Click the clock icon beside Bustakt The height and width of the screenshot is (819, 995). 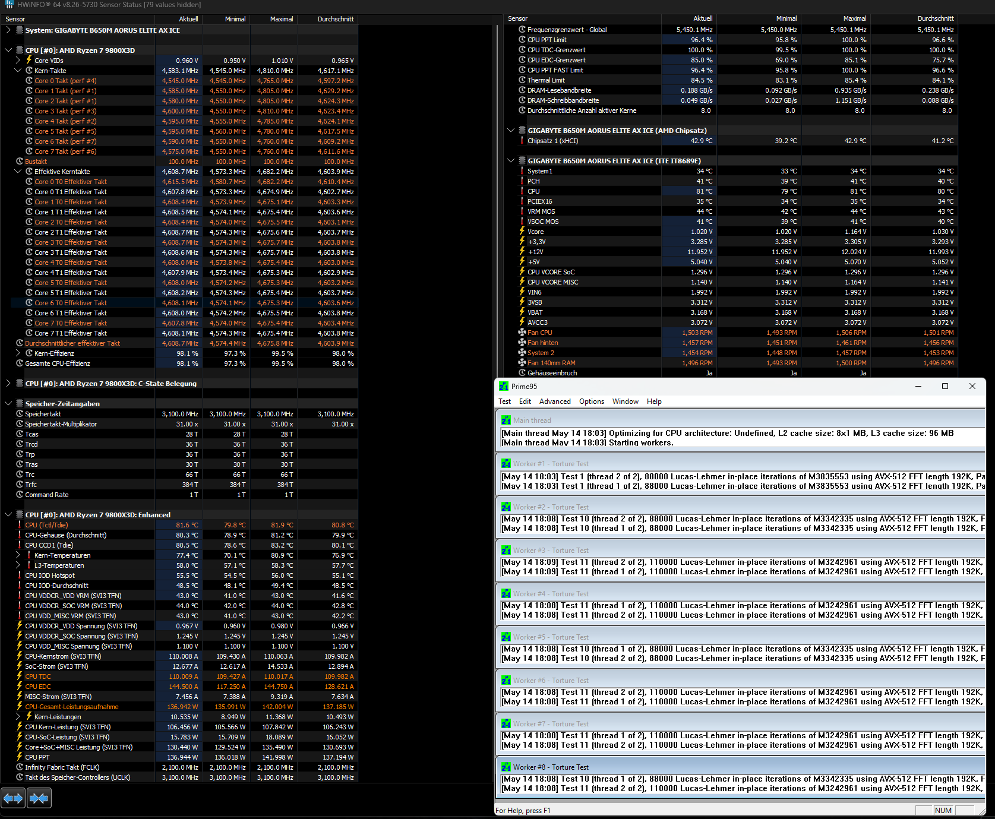click(20, 162)
